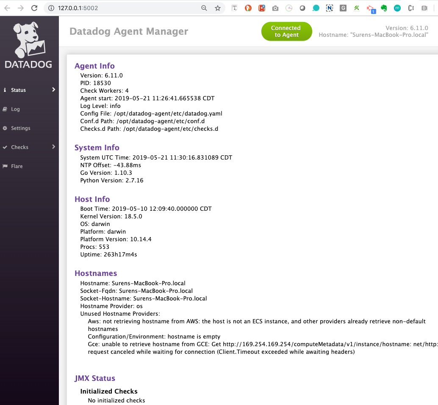Click the Log book icon in sidebar
This screenshot has width=438, height=405.
(x=5, y=109)
